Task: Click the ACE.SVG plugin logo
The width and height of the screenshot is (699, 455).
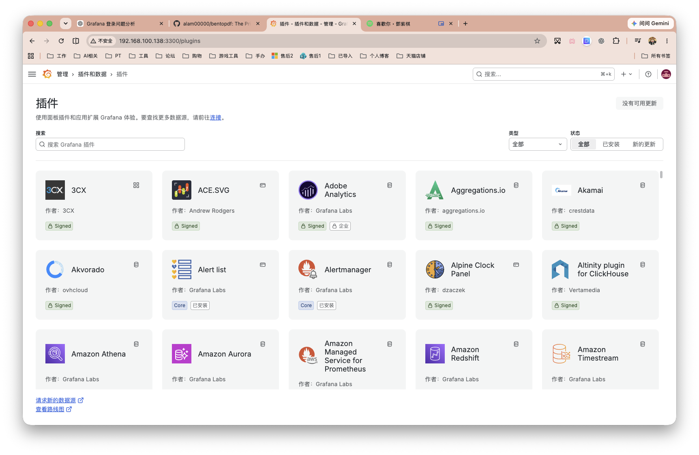Action: click(x=182, y=190)
